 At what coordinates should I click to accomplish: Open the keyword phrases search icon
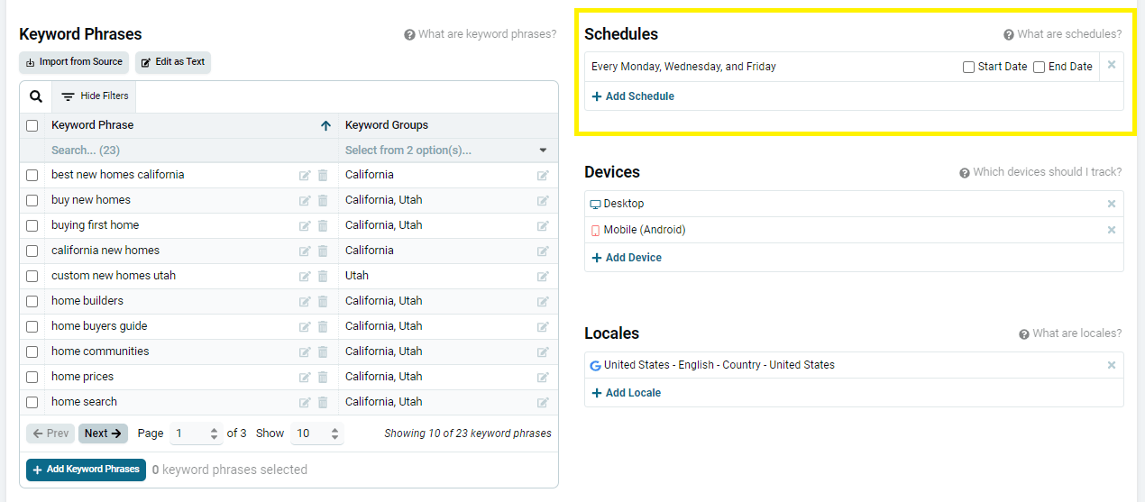(x=35, y=96)
